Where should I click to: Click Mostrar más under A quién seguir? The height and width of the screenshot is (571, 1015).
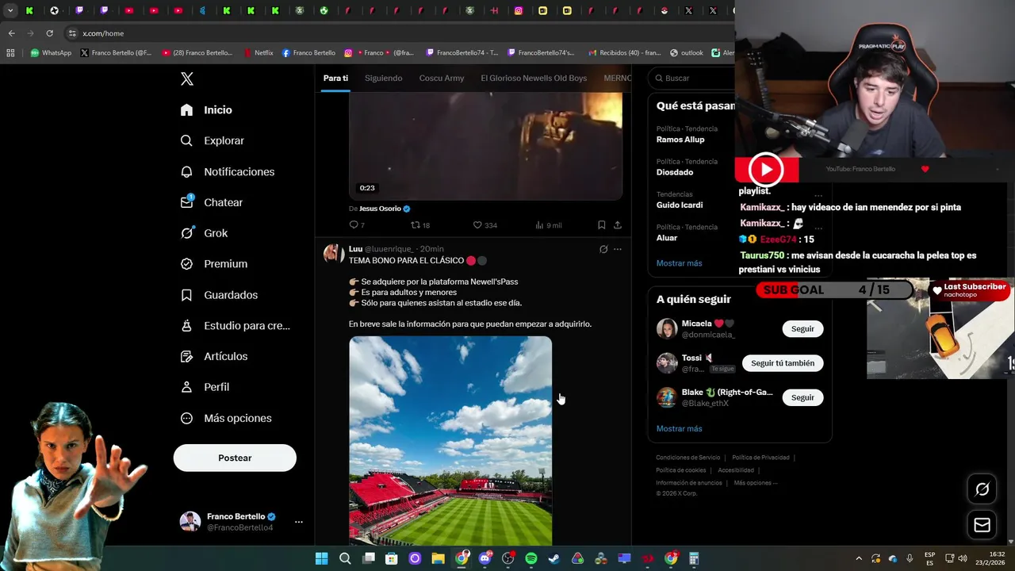pyautogui.click(x=679, y=428)
